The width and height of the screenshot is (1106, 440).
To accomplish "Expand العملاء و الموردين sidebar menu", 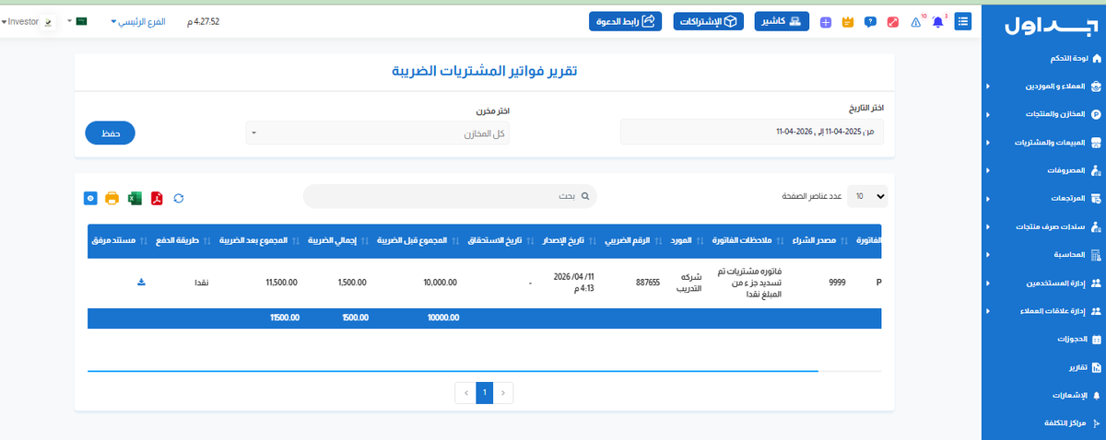I will click(x=1043, y=87).
